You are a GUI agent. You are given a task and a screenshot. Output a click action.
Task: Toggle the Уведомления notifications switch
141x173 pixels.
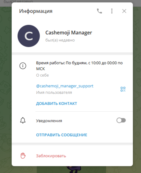click(121, 120)
